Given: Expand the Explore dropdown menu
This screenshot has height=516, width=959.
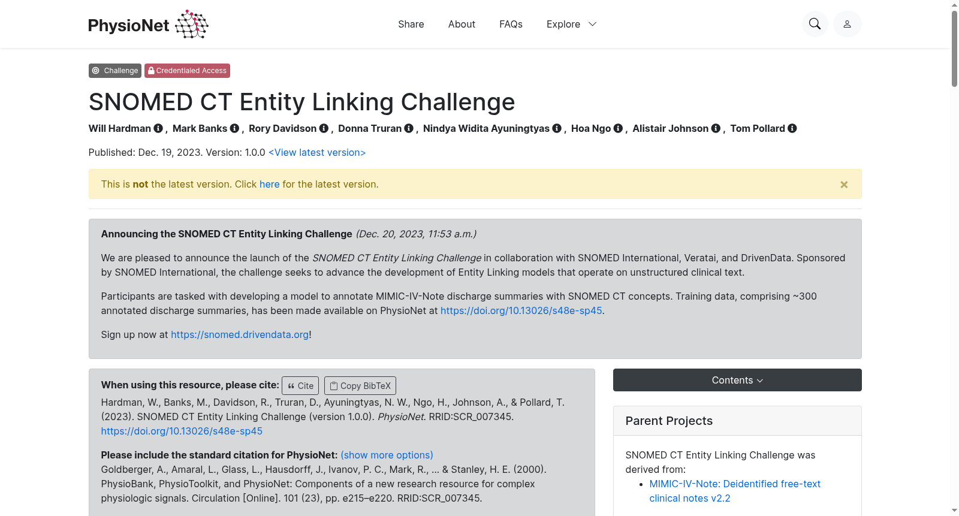Looking at the screenshot, I should click(571, 24).
